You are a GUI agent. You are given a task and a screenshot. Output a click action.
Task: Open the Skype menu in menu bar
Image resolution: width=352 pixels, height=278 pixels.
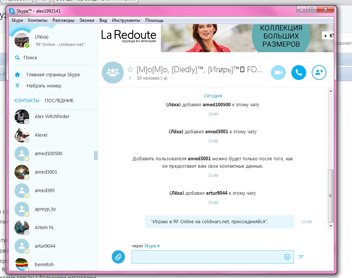pos(17,20)
